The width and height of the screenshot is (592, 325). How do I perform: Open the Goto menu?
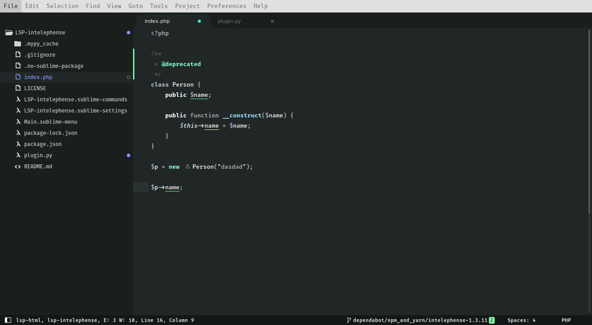[x=136, y=6]
